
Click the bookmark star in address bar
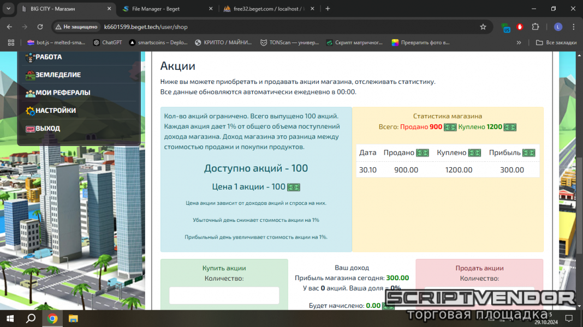coord(483,26)
